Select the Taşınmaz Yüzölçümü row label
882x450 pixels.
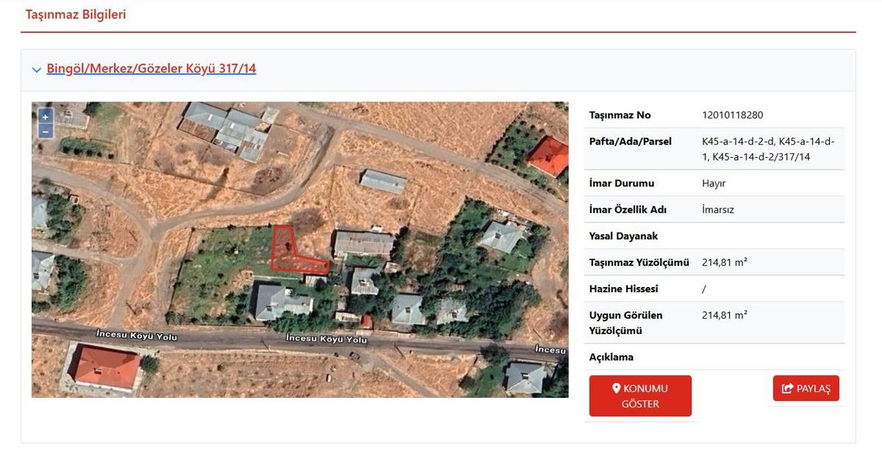[x=639, y=263]
